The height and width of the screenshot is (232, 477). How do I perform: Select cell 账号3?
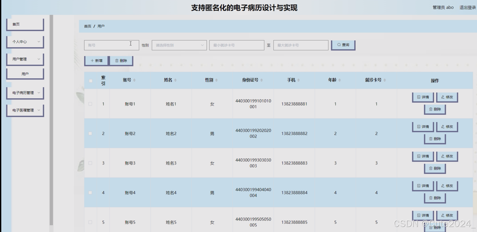tap(130, 163)
